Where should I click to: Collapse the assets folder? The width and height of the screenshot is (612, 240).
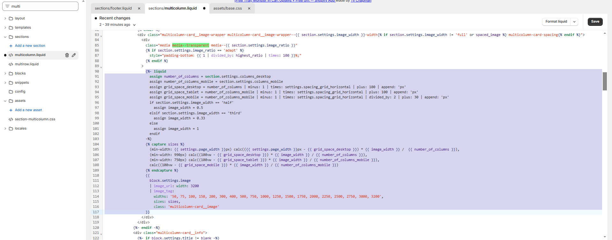5,101
